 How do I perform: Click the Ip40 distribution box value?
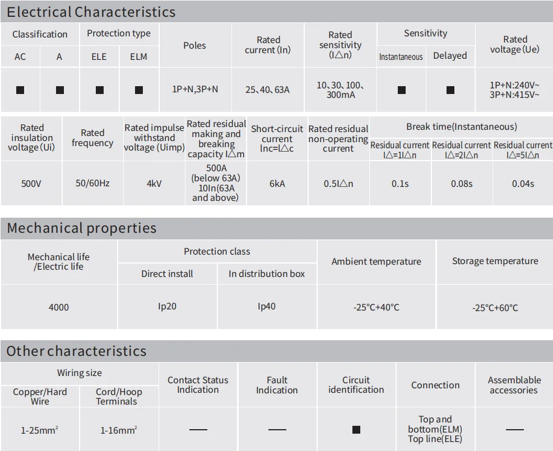click(267, 307)
